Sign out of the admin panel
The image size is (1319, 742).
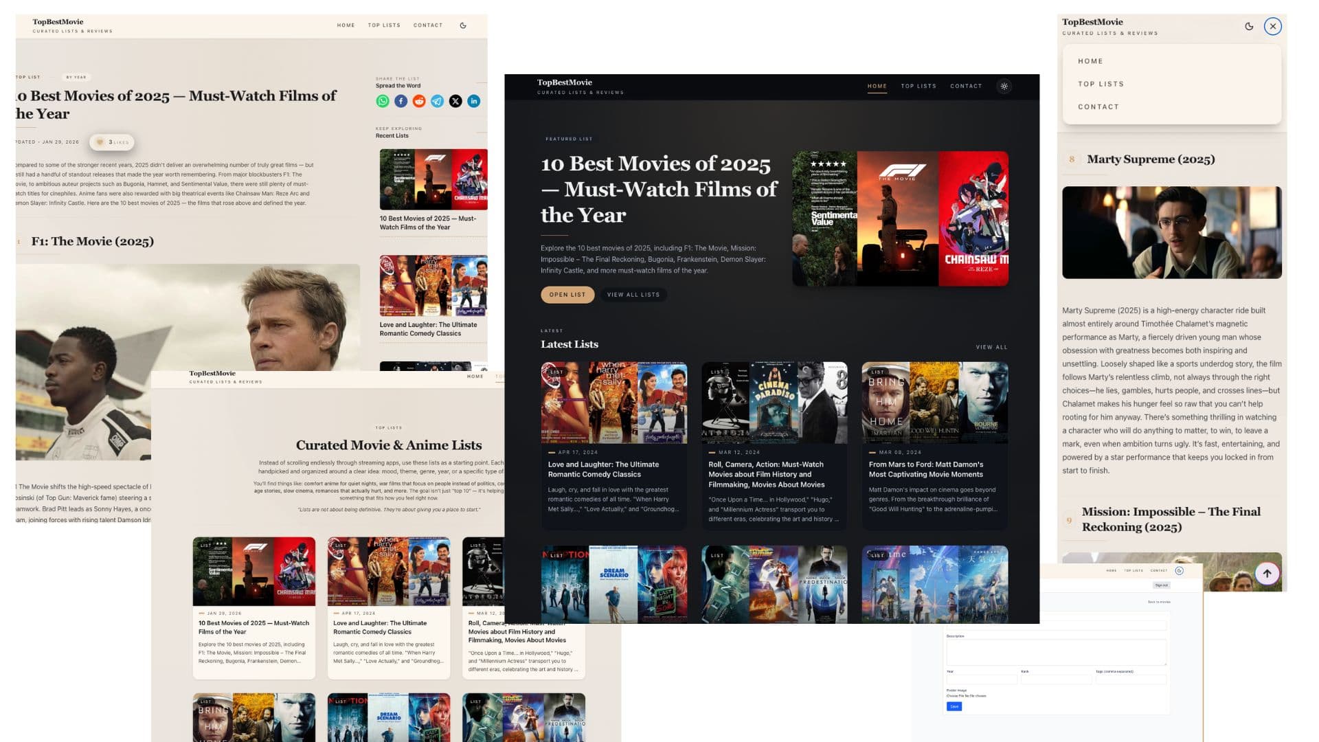(x=1162, y=585)
